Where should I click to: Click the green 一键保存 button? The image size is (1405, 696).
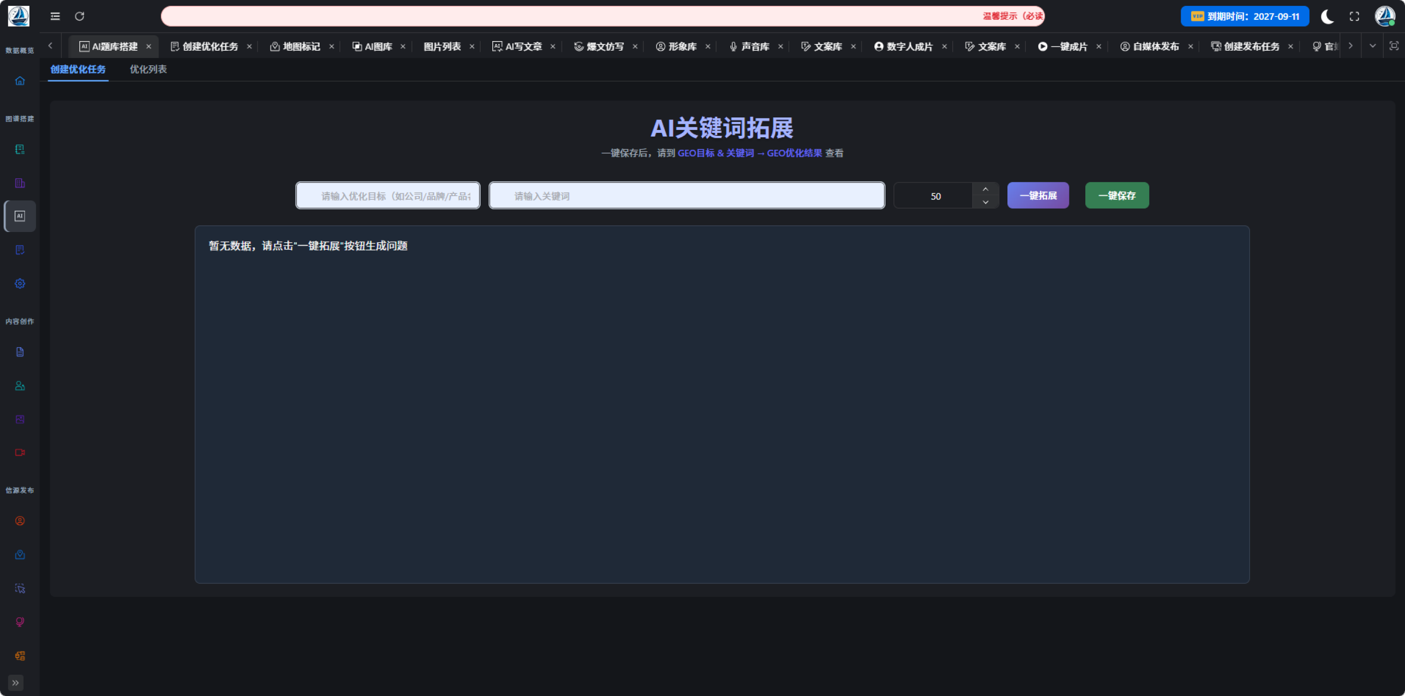point(1116,196)
